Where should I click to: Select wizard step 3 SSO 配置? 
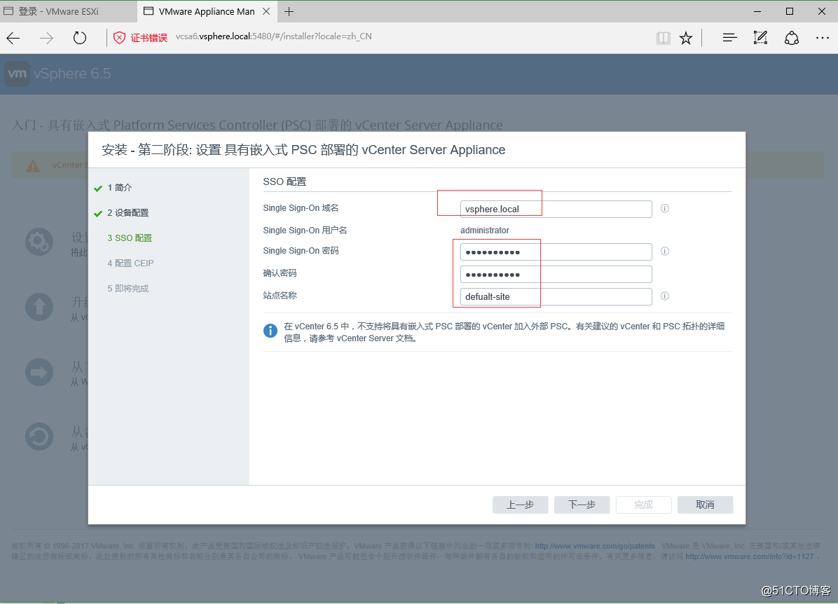click(x=130, y=238)
